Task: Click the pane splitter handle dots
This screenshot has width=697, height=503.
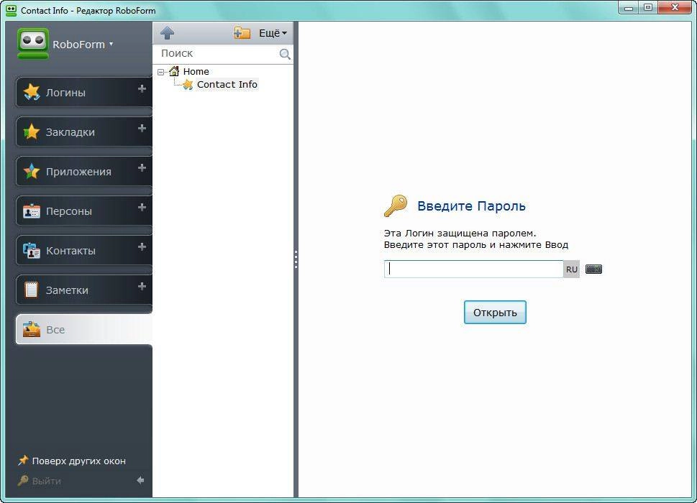Action: click(296, 259)
